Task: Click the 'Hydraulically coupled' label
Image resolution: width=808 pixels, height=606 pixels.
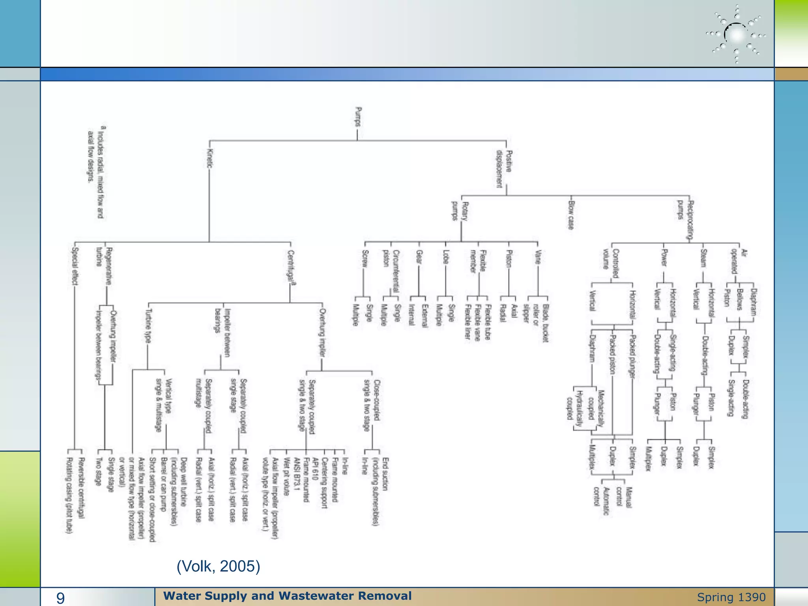Action: point(574,409)
